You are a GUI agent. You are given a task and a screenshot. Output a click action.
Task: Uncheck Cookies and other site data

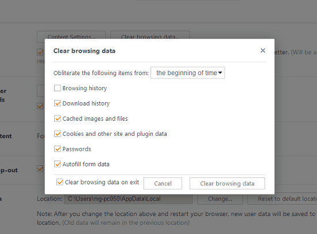(x=58, y=133)
